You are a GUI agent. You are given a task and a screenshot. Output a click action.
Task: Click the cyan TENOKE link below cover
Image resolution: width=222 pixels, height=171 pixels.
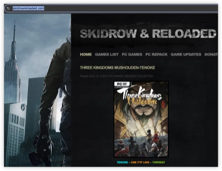pyautogui.click(x=123, y=163)
